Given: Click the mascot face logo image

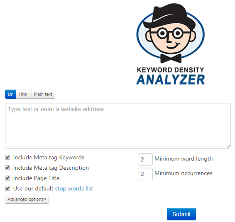Looking at the screenshot, I should (170, 33).
